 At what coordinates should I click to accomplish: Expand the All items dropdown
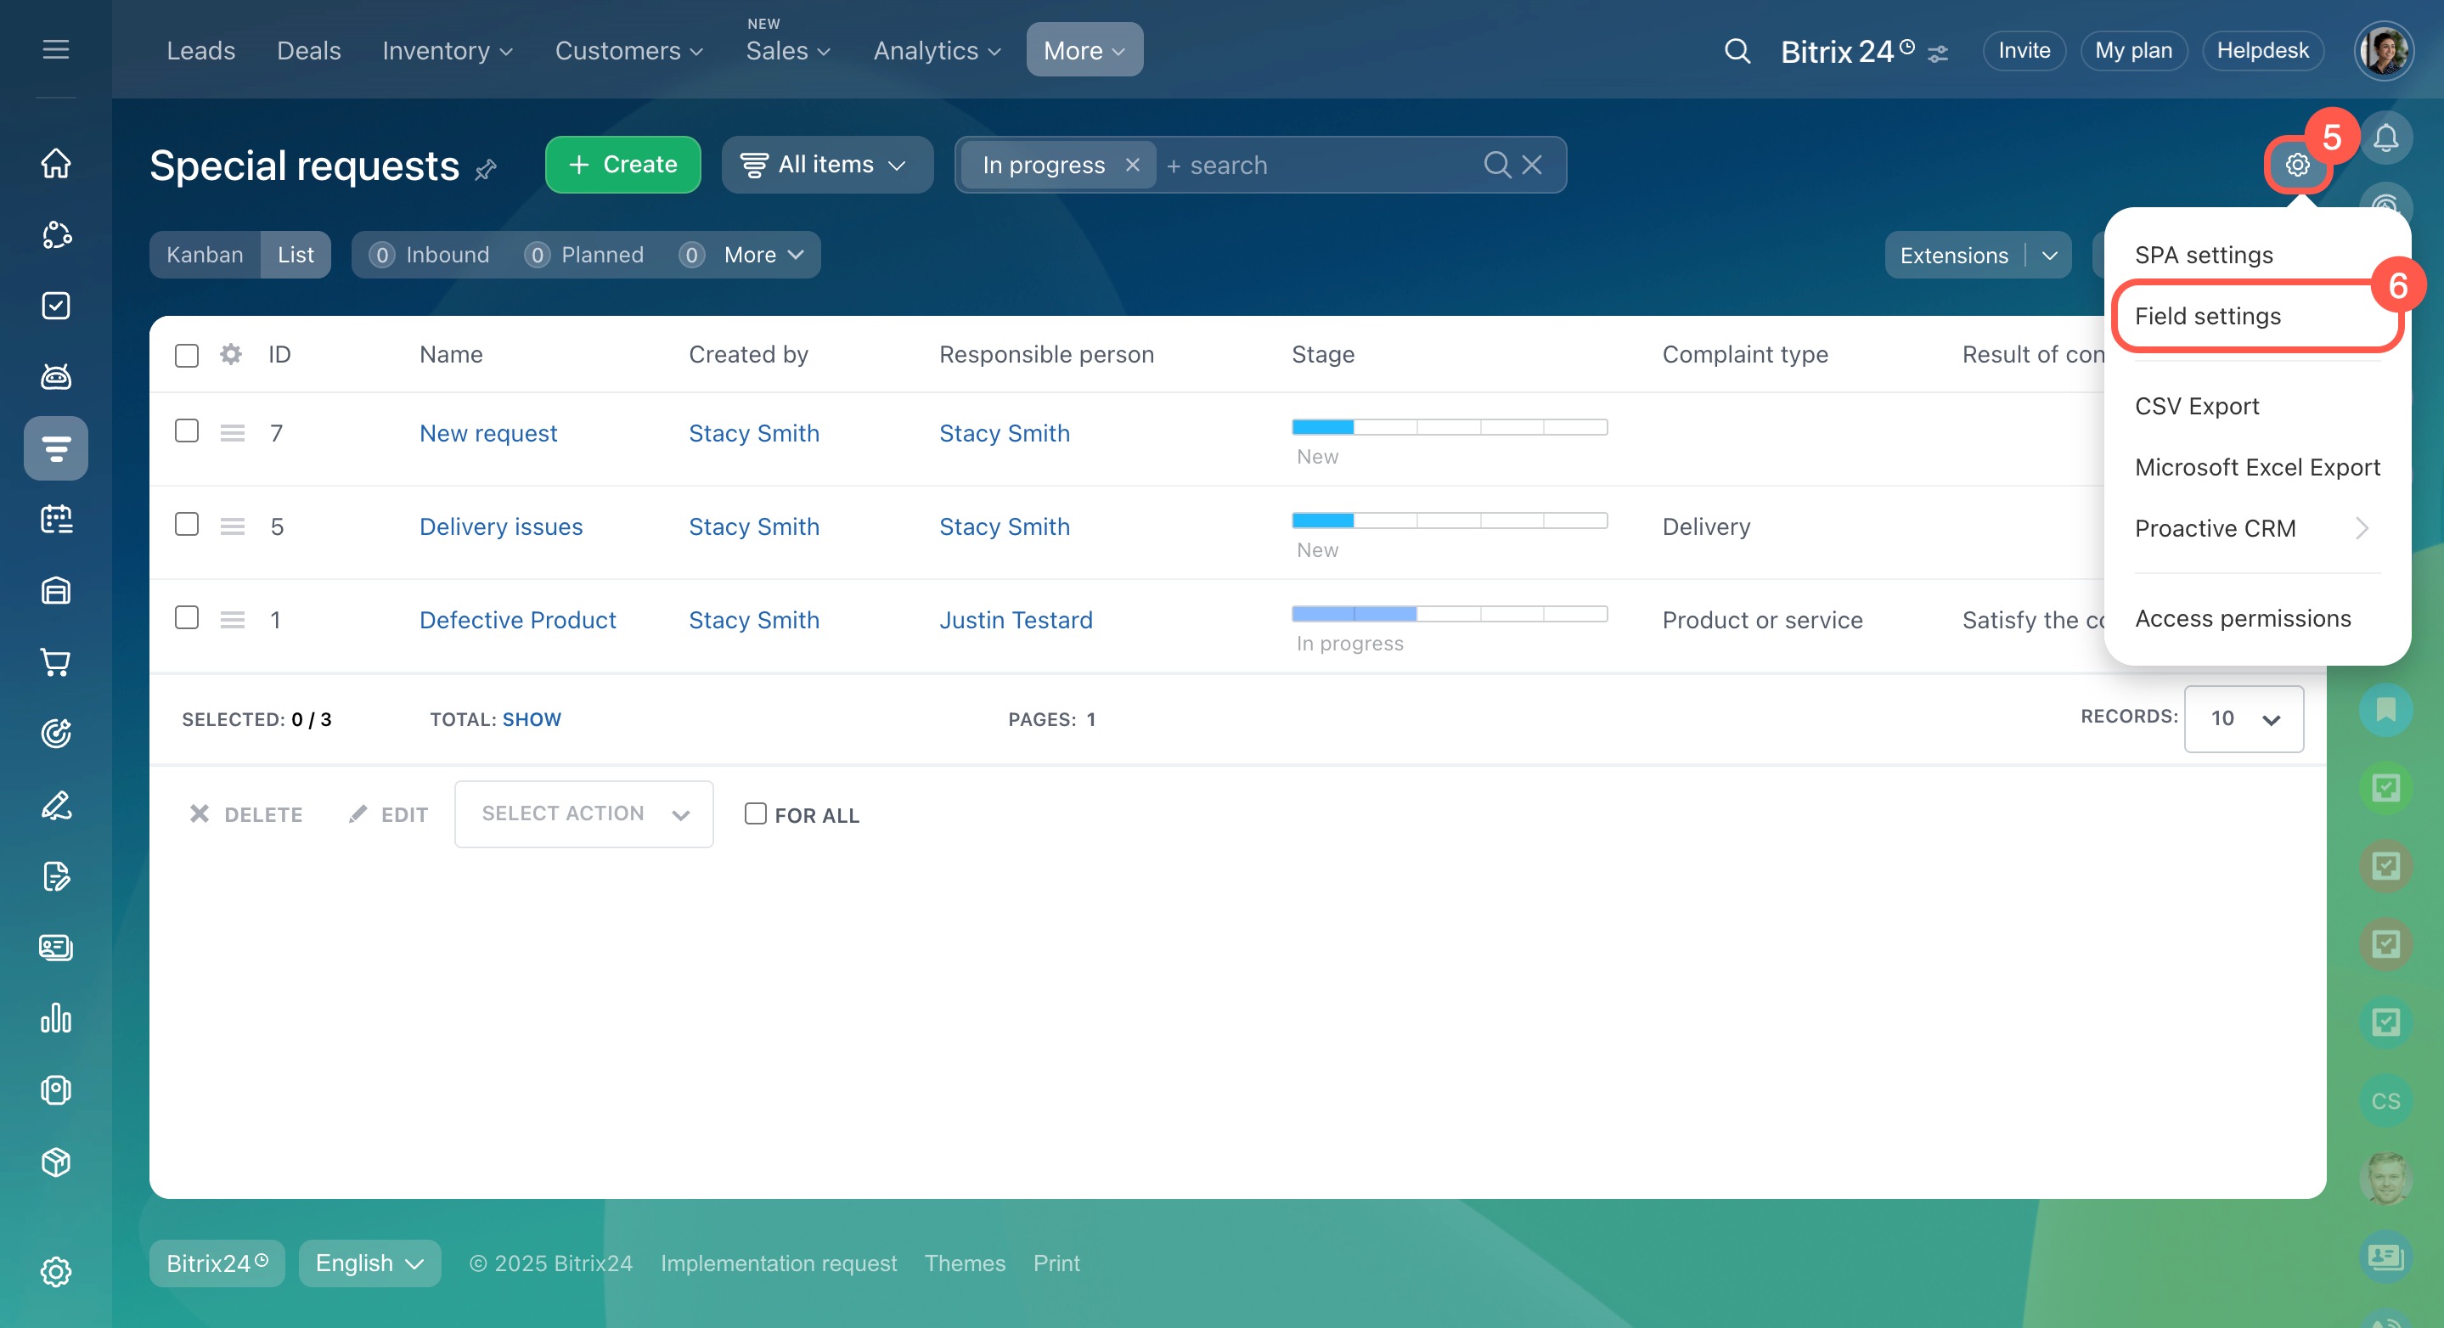(x=826, y=165)
